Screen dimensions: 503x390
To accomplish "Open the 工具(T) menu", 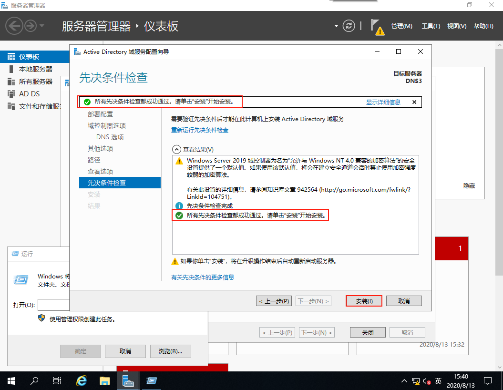I will (431, 26).
